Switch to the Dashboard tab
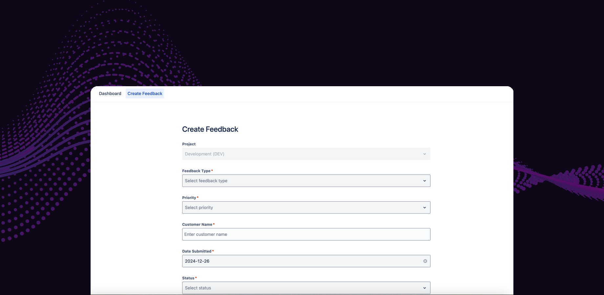 (x=110, y=94)
